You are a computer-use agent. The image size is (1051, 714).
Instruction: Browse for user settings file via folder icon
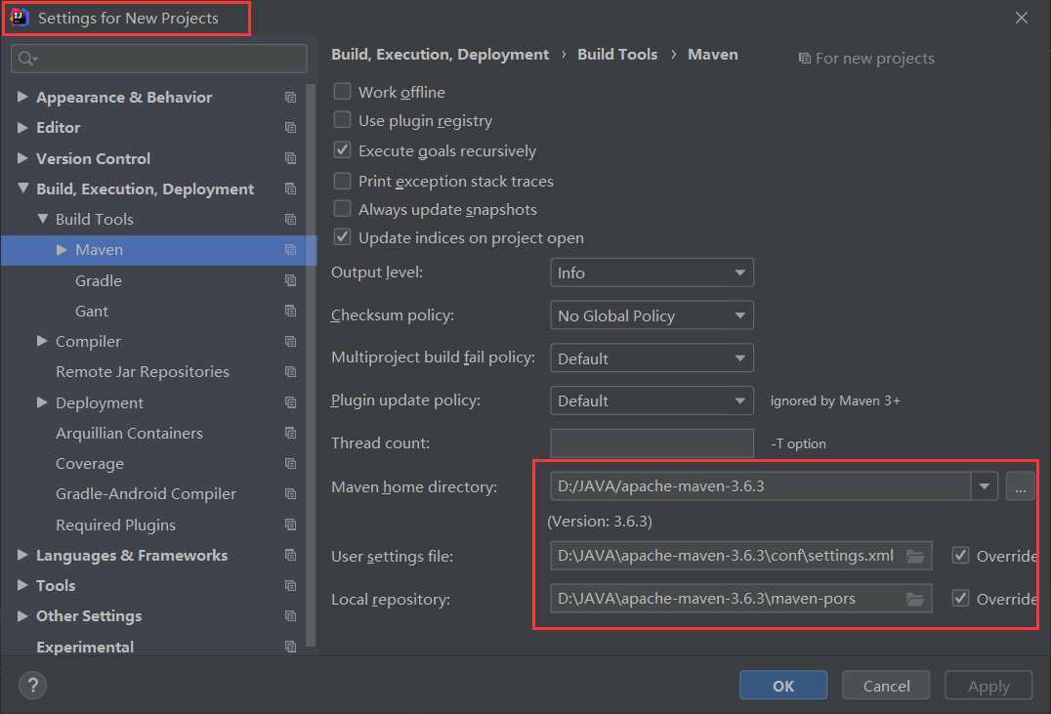[x=915, y=556]
